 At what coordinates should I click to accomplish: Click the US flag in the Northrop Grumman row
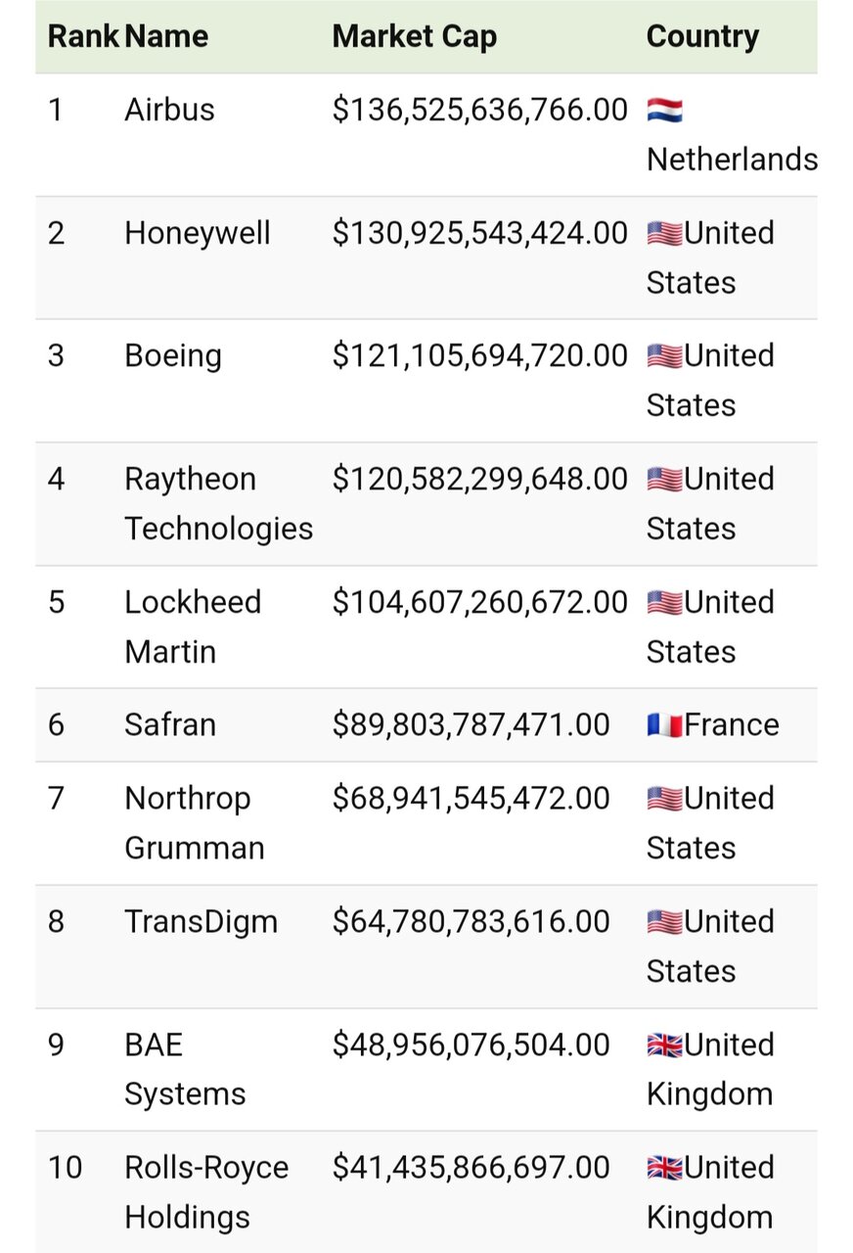pyautogui.click(x=664, y=799)
